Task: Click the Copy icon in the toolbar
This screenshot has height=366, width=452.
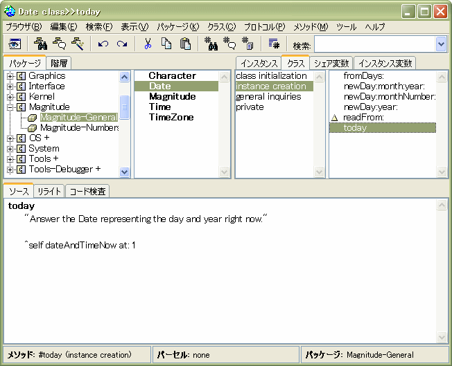Action: 166,44
